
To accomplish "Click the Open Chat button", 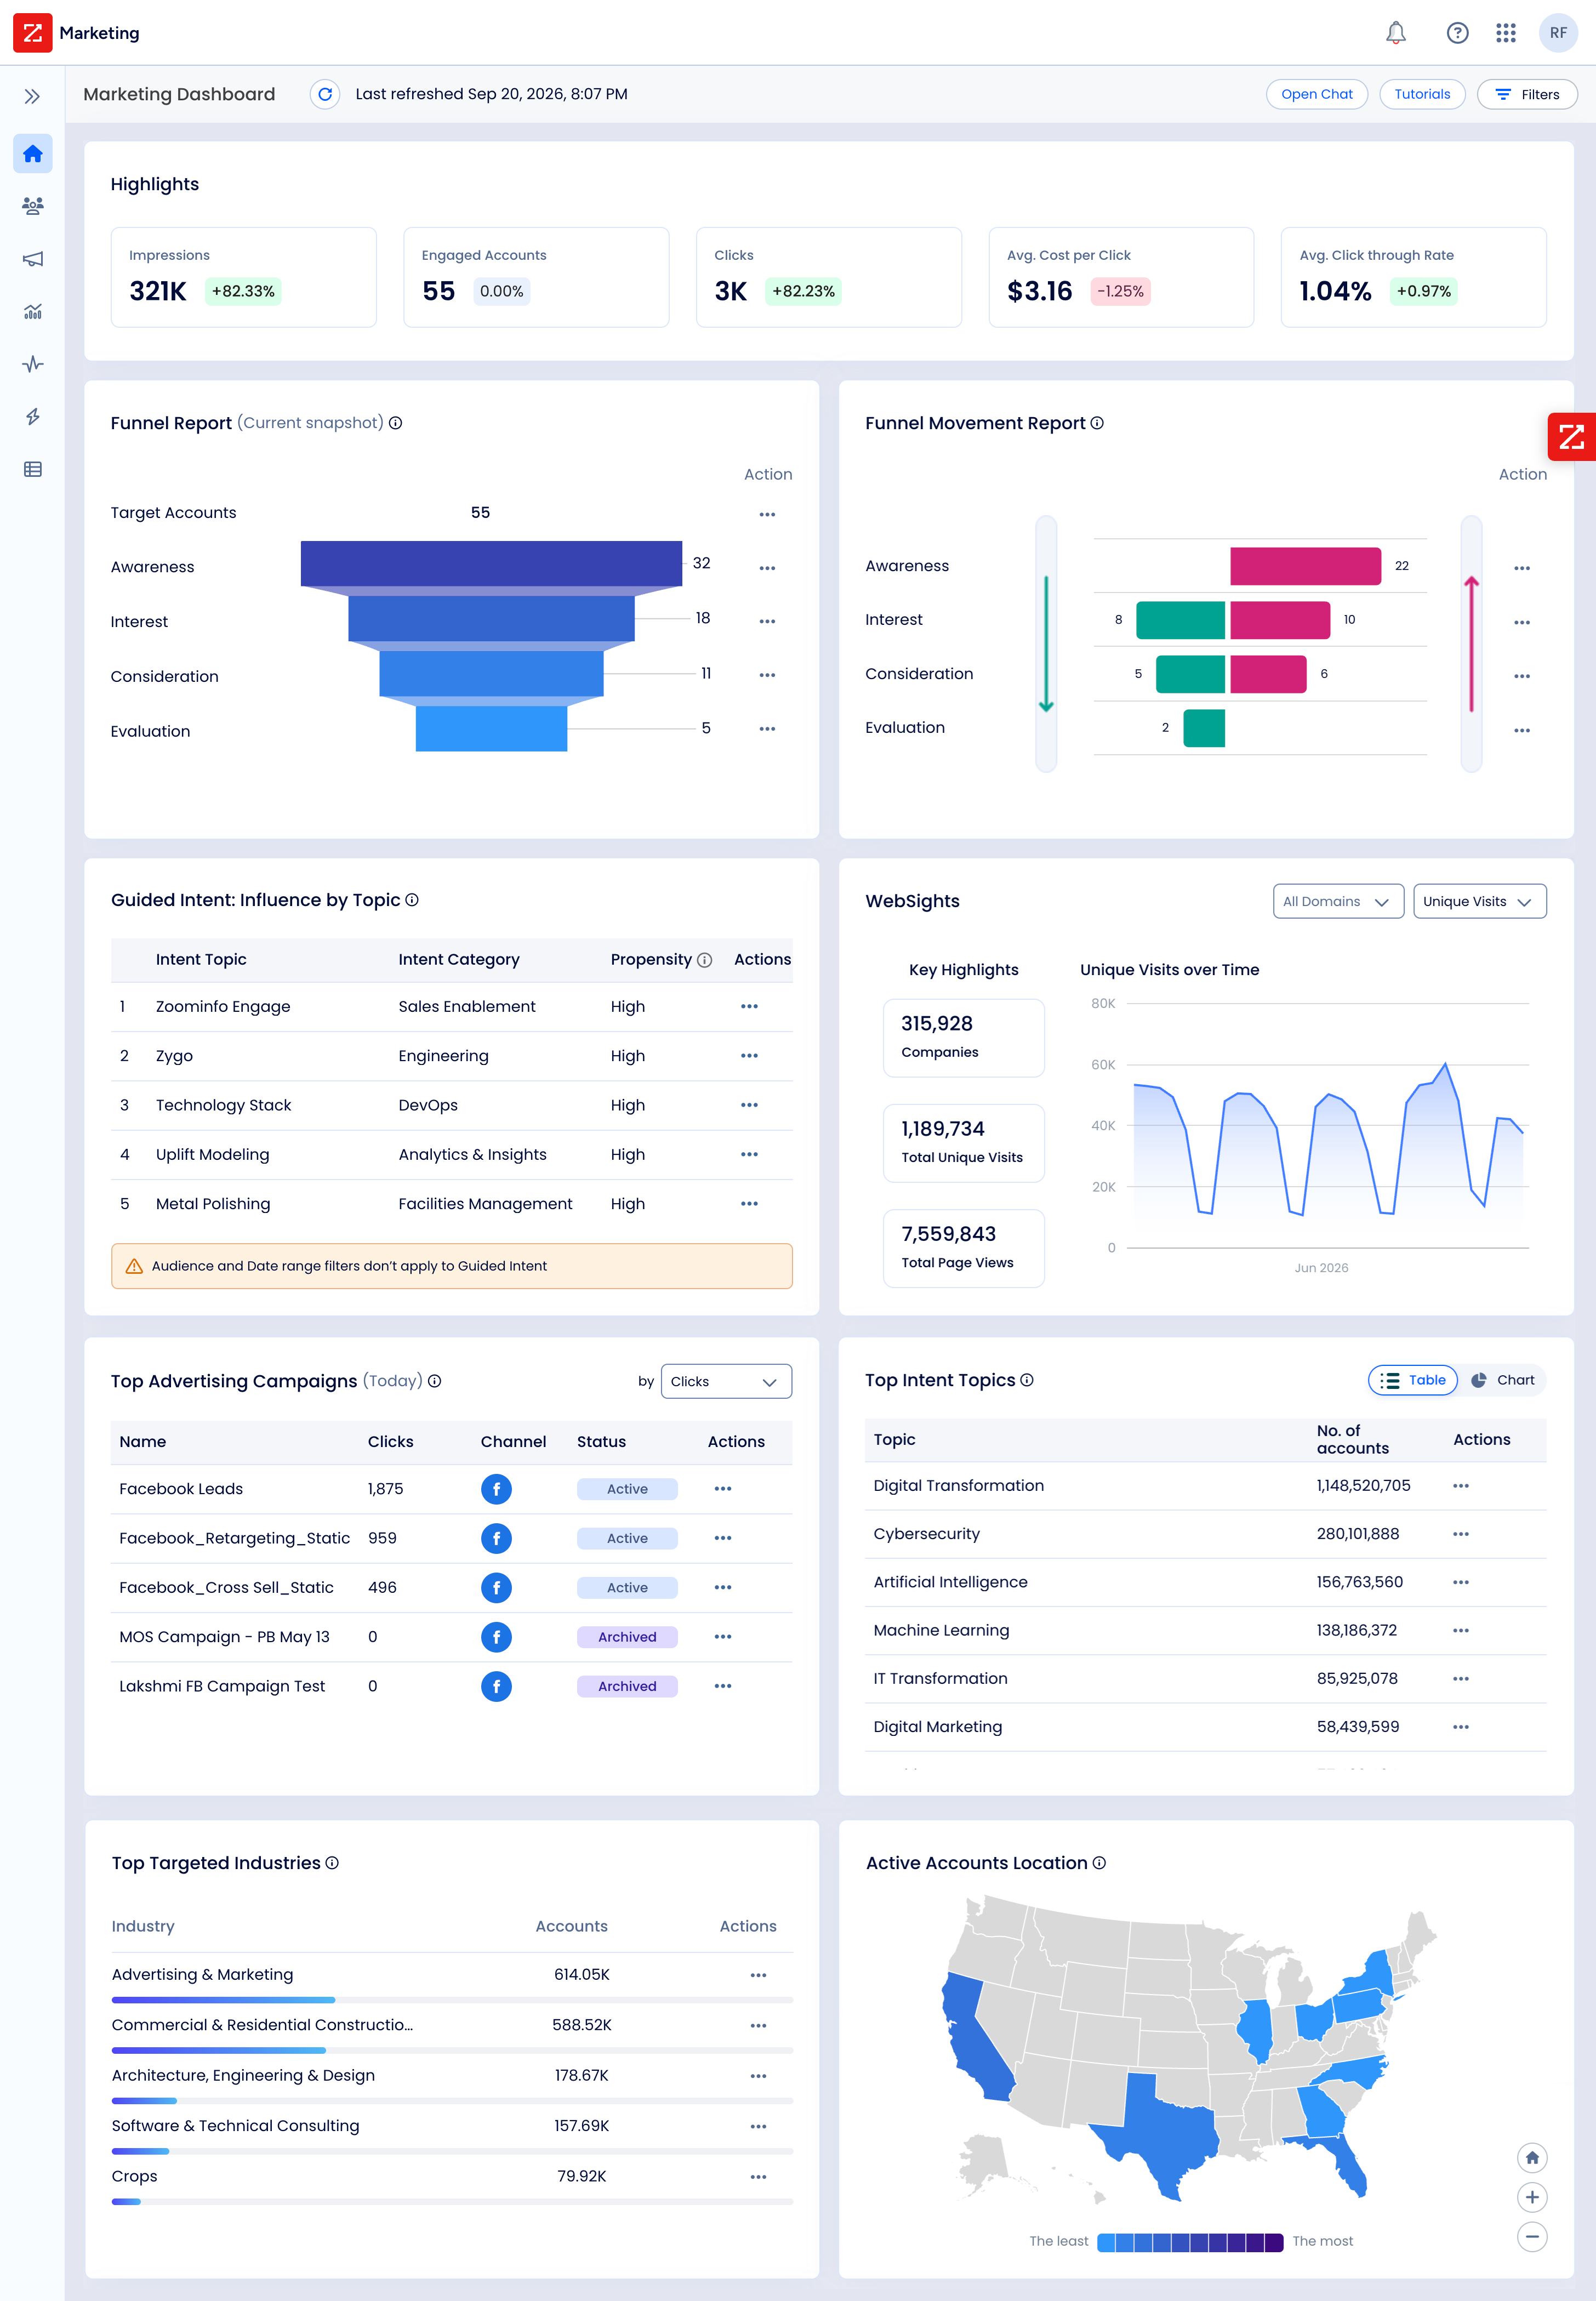I will tap(1316, 94).
